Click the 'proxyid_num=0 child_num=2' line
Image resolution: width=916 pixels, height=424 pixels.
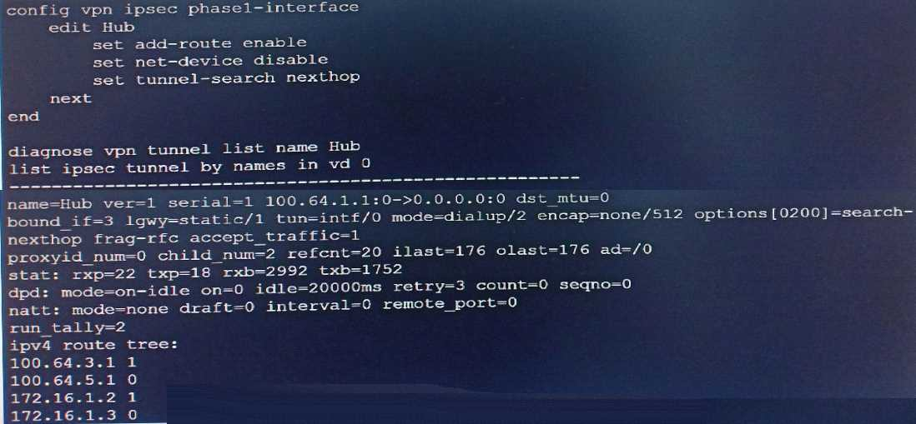330,252
